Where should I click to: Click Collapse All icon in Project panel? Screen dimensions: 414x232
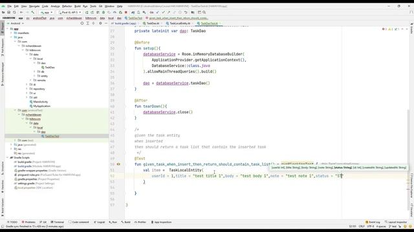point(93,23)
